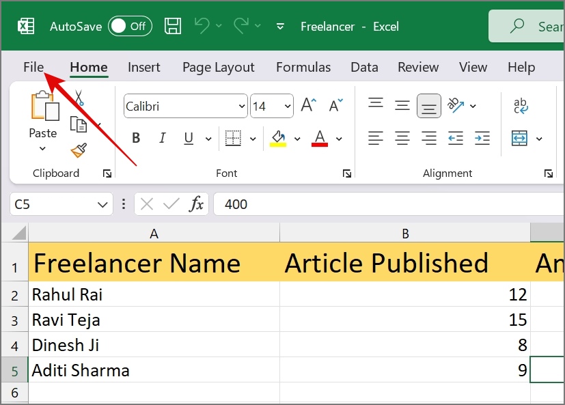Screen dimensions: 565x405
Task: Apply Italic formatting
Action: 162,138
